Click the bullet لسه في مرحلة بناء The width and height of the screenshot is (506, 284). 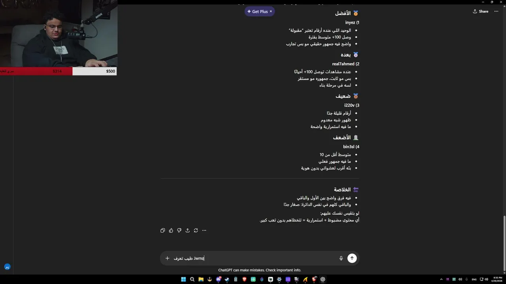pos(335,85)
